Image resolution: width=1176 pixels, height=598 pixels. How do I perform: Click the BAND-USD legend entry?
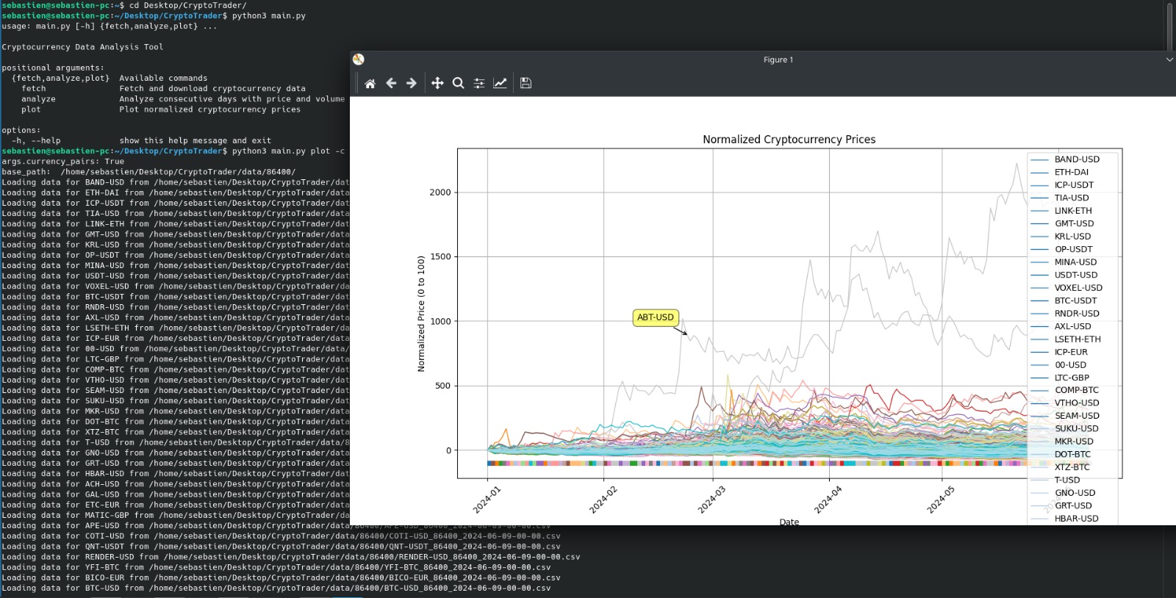tap(1065, 159)
